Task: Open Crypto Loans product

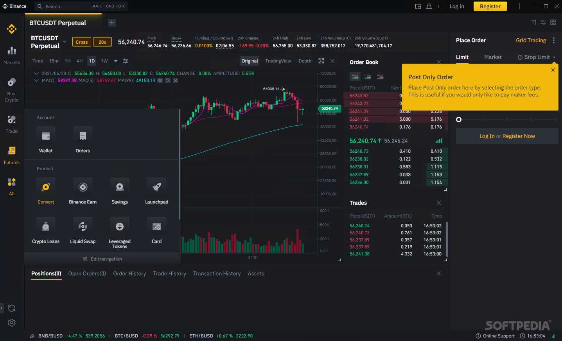Action: coord(46,230)
